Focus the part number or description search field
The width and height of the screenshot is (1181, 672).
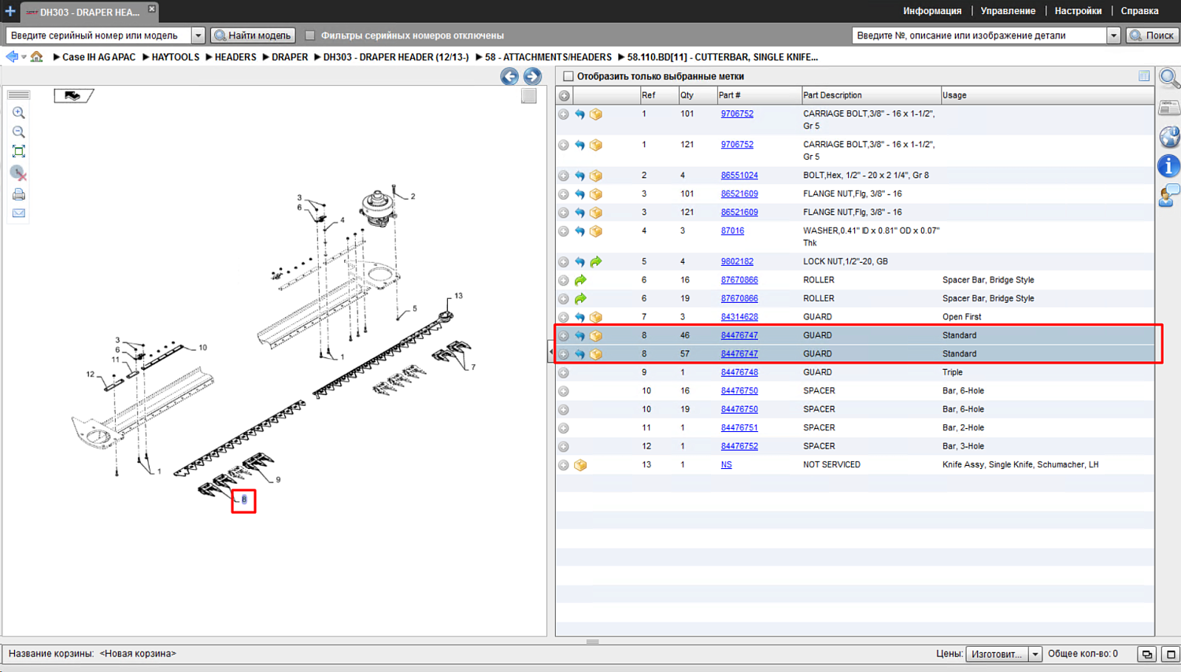[979, 35]
